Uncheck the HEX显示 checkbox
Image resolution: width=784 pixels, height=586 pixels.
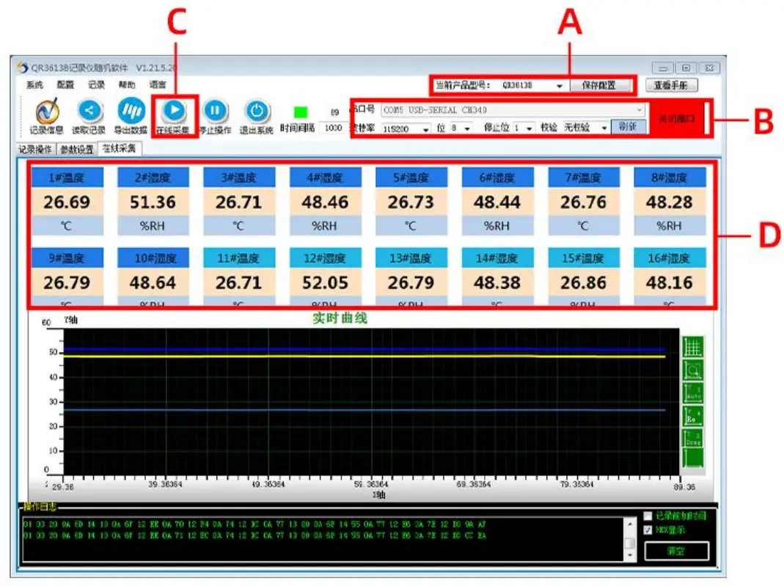648,530
